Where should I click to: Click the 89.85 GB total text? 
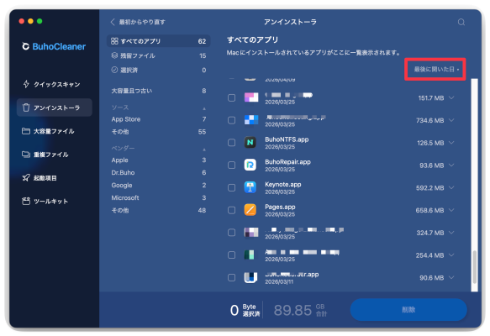[300, 310]
